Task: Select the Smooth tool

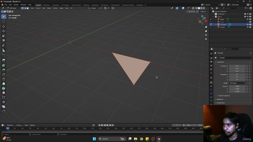Action: tap(4, 93)
